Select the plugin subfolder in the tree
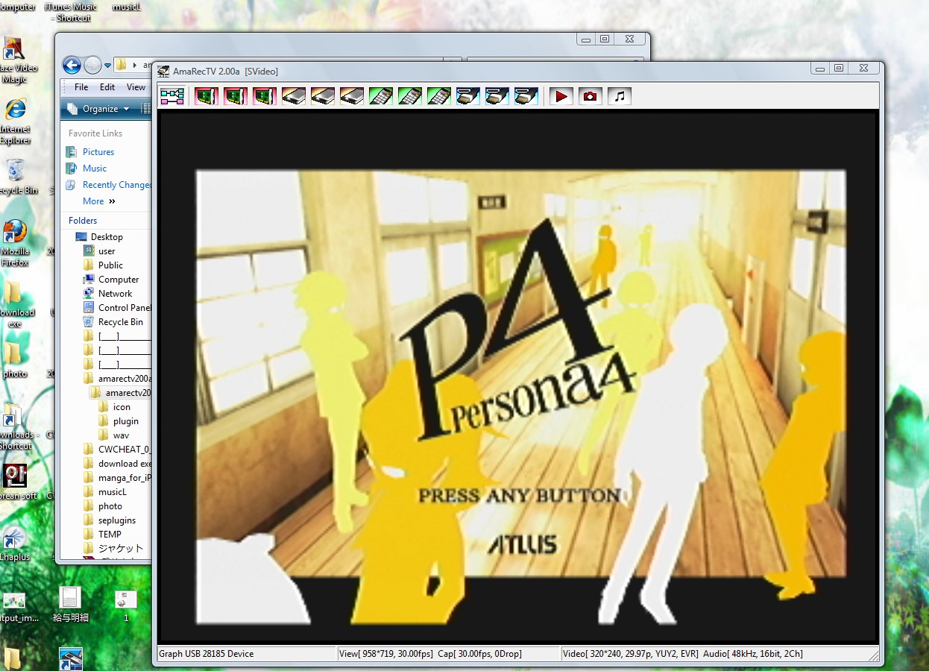Viewport: 929px width, 671px height. point(125,421)
